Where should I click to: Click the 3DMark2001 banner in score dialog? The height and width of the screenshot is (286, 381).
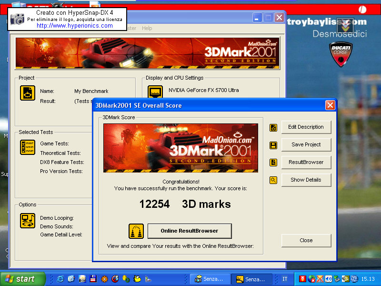pyautogui.click(x=181, y=148)
